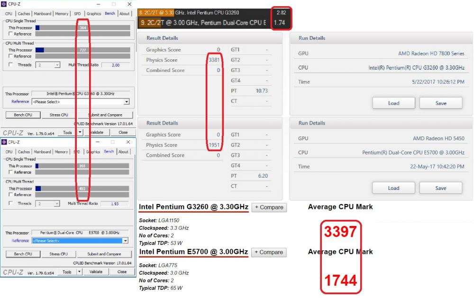Click Multi Thread Ratio value 1.93
The height and width of the screenshot is (298, 474).
[x=115, y=204]
